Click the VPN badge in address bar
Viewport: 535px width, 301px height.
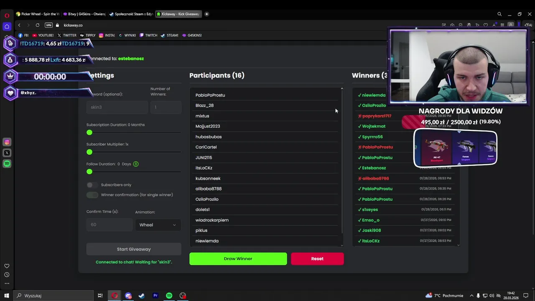coord(48,25)
